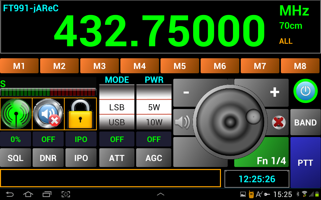321x200 pixels.
Task: Tap the screenshot capture icon
Action: coord(66,194)
